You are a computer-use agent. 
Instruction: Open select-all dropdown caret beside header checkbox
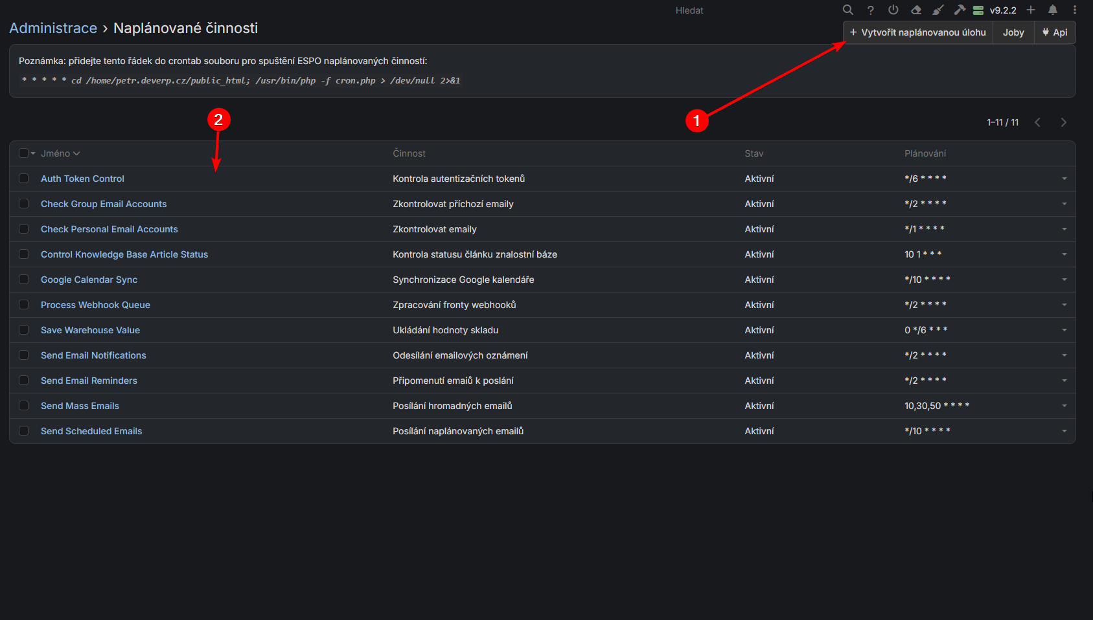[33, 153]
